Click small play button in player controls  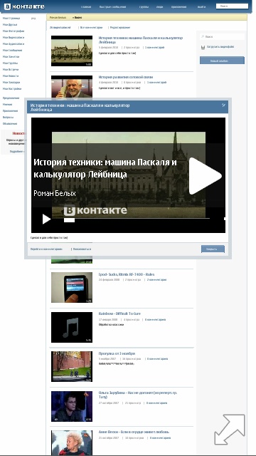tap(46, 219)
